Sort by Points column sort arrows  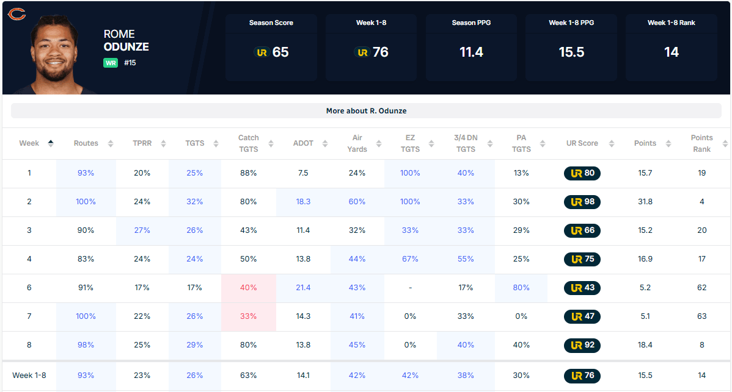[x=668, y=143]
